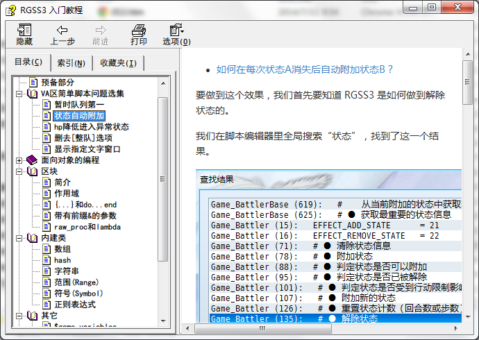
Task: Click result row Game_Battler (135) 解除状态
Action: point(335,318)
